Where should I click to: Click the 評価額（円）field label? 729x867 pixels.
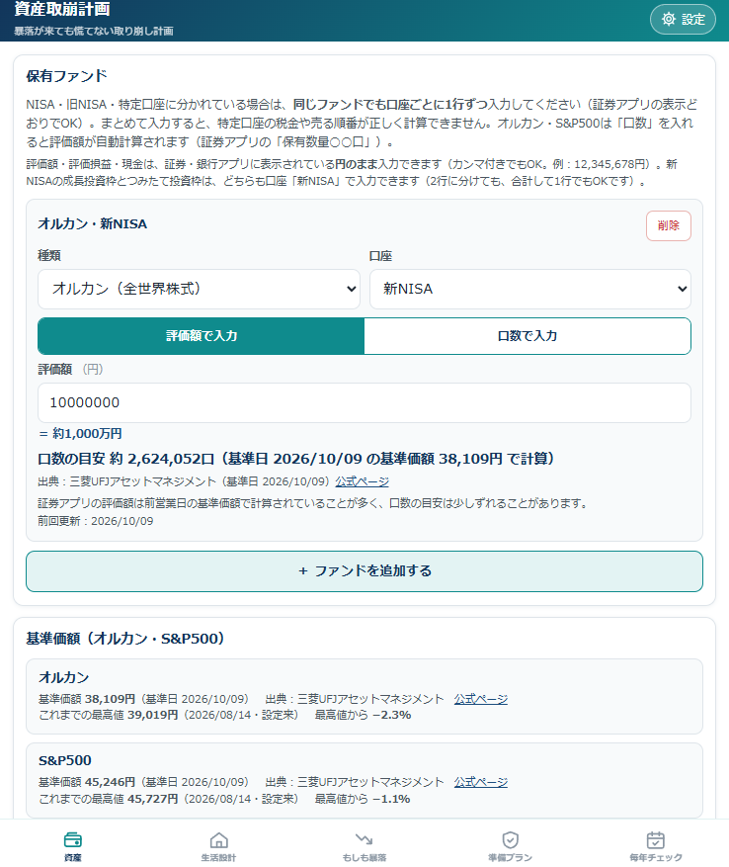[71, 370]
